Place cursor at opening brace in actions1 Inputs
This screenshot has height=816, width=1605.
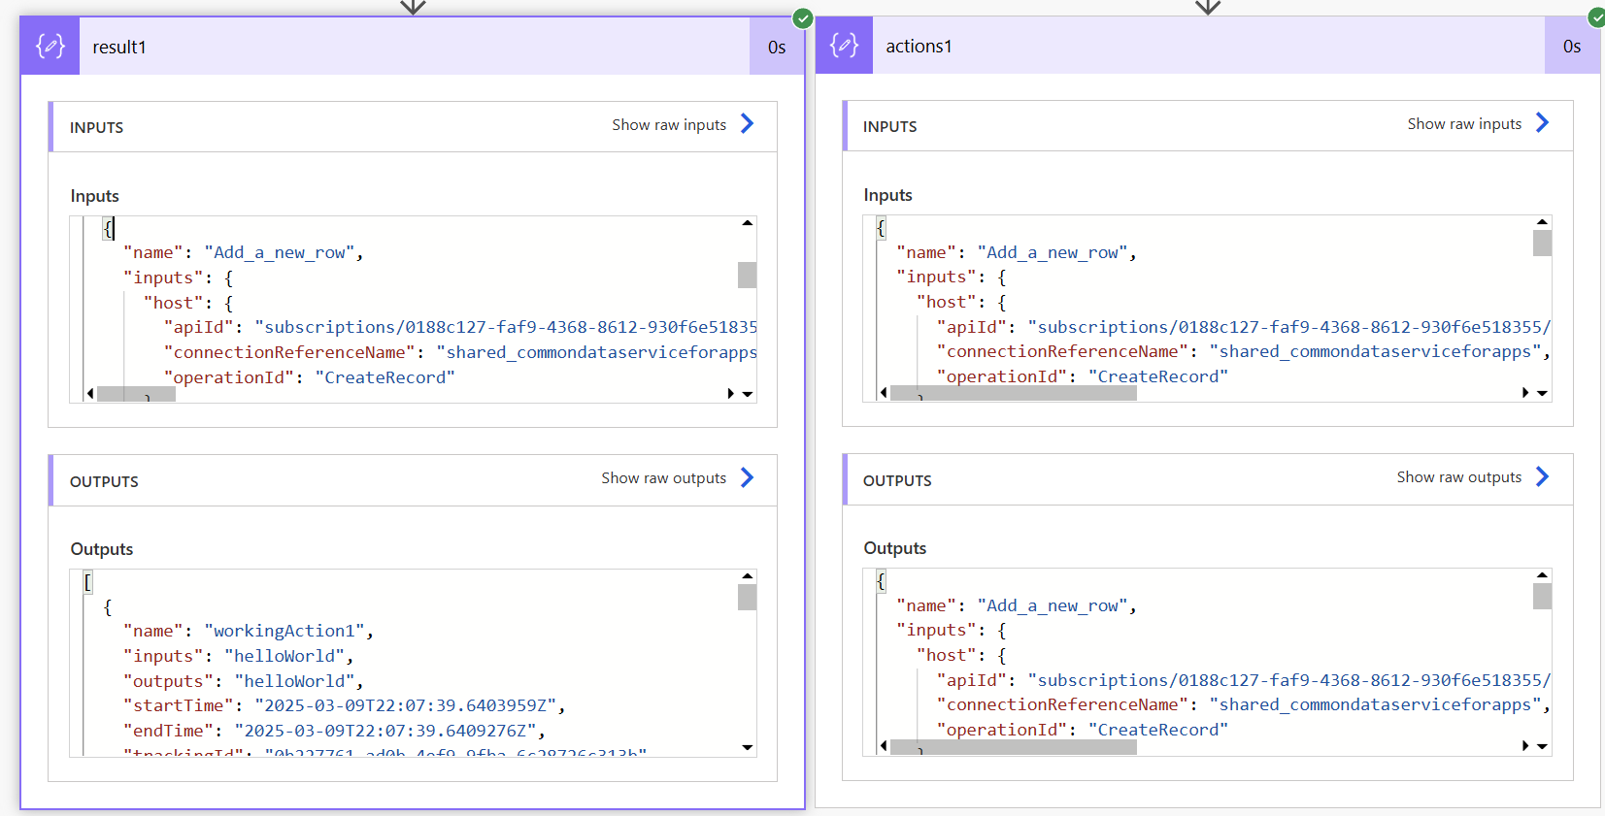pyautogui.click(x=881, y=228)
